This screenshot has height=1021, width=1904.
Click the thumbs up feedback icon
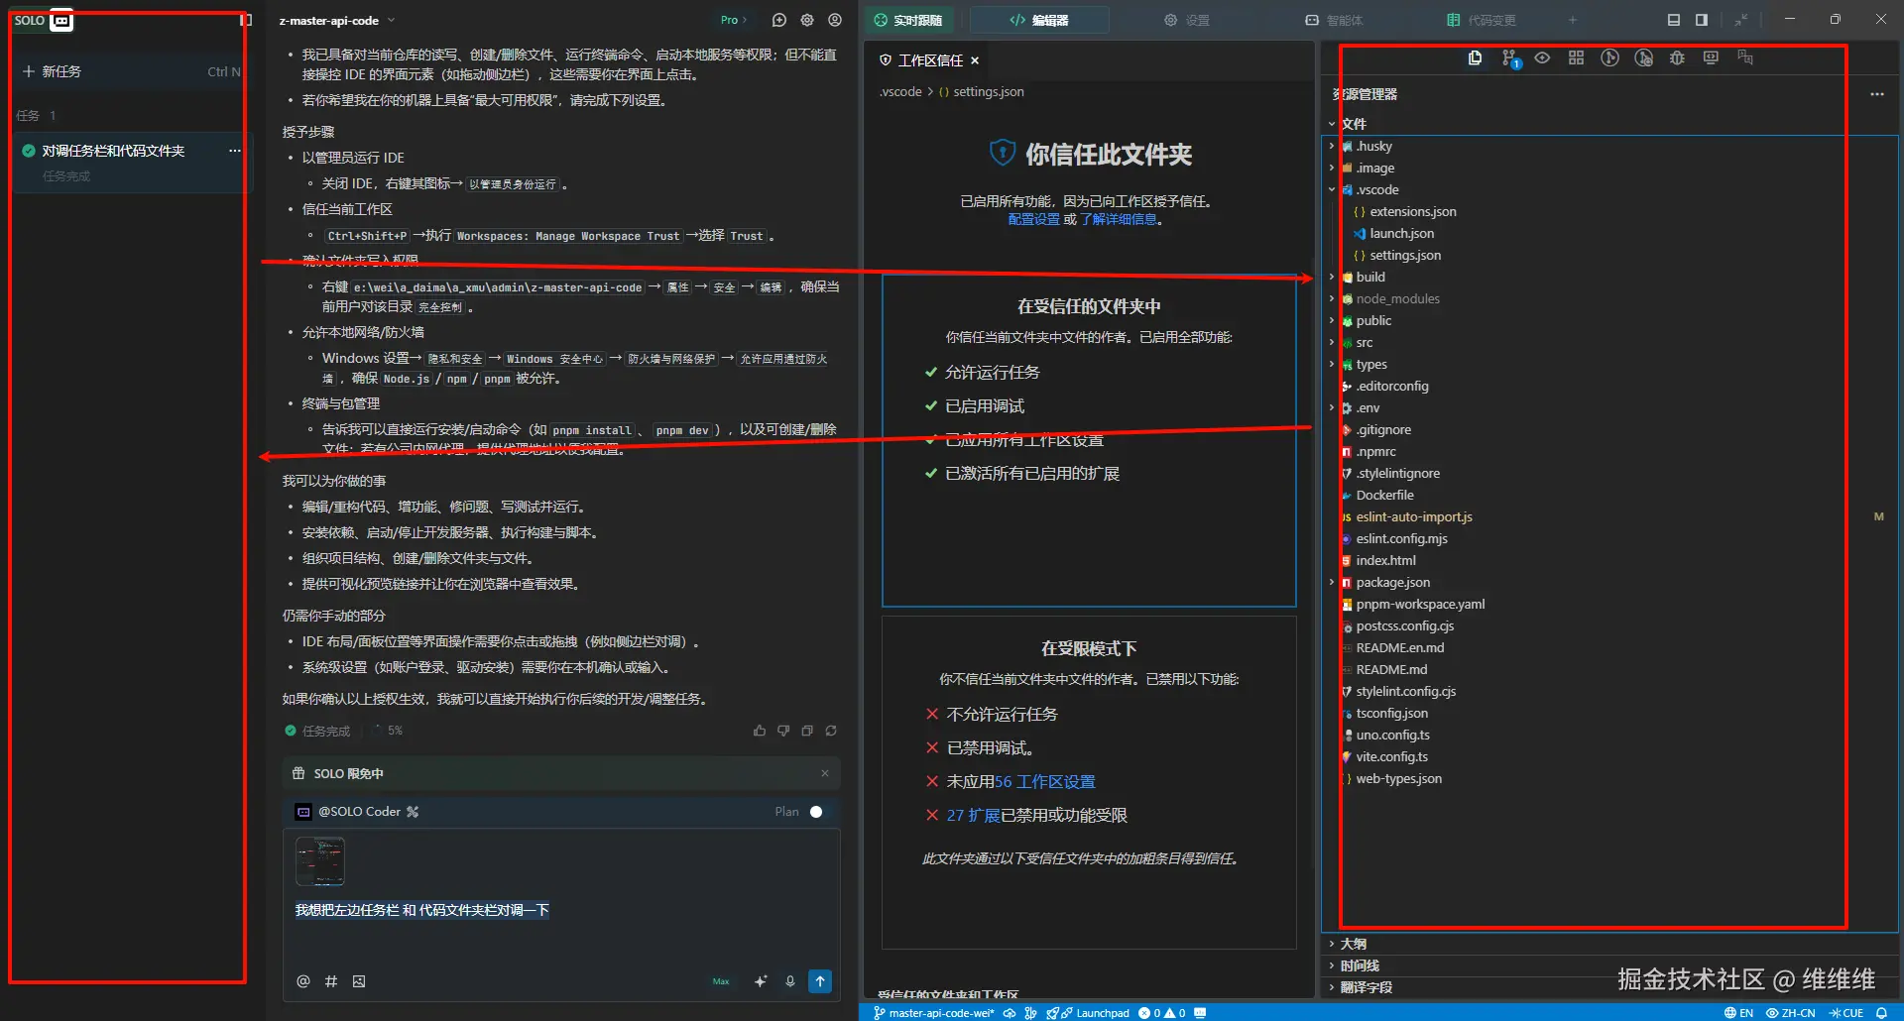coord(759,731)
